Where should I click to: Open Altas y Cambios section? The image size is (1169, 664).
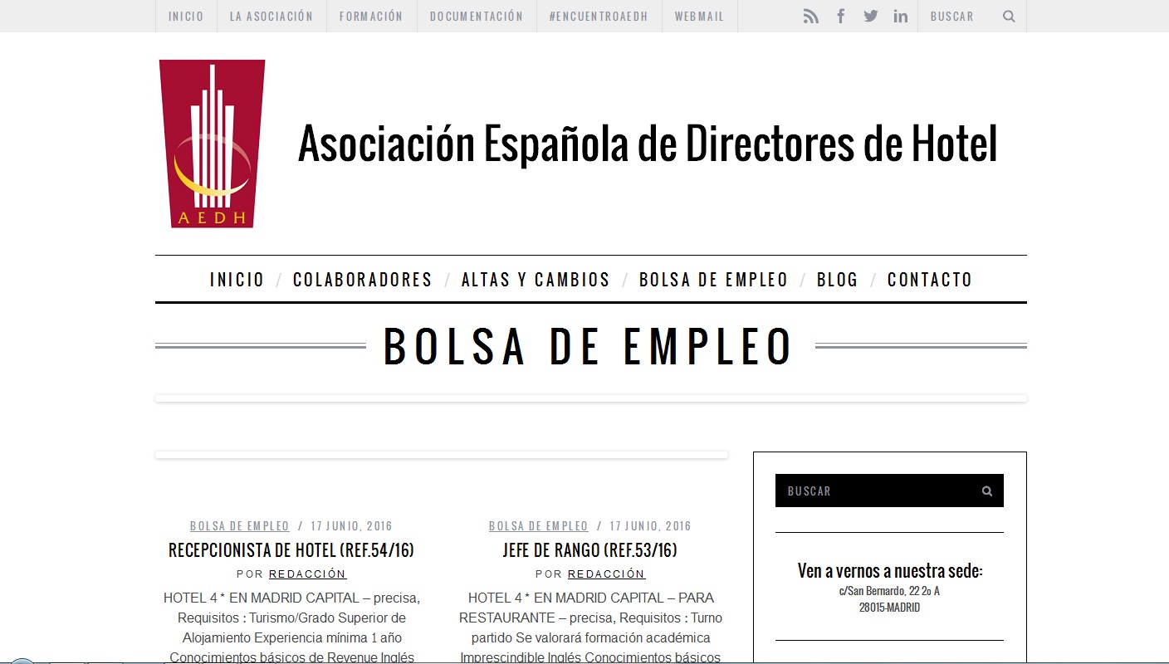(x=536, y=280)
